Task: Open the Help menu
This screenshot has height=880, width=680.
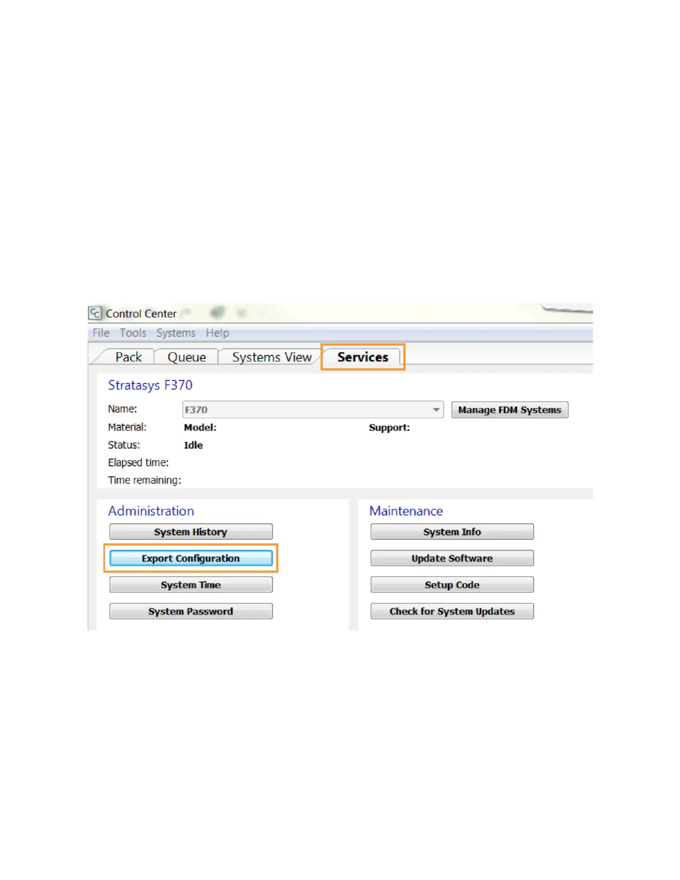Action: coord(217,333)
